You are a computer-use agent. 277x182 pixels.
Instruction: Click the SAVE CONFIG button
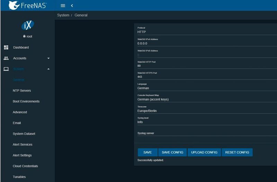[x=172, y=152]
